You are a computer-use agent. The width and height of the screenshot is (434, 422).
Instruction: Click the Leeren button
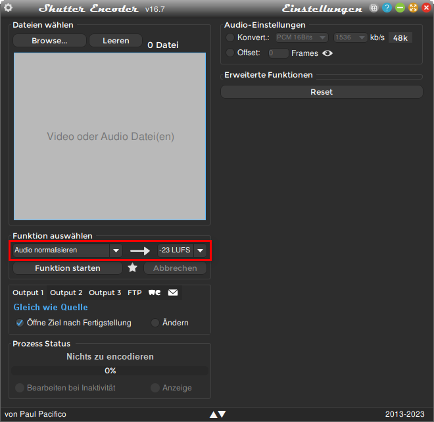[x=116, y=41]
